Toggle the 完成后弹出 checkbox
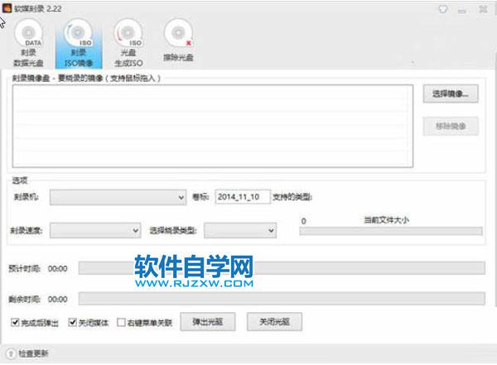This screenshot has width=497, height=365. [16, 323]
